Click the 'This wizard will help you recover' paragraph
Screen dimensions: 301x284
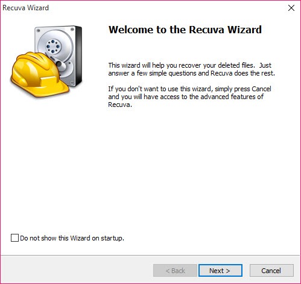[x=191, y=69]
